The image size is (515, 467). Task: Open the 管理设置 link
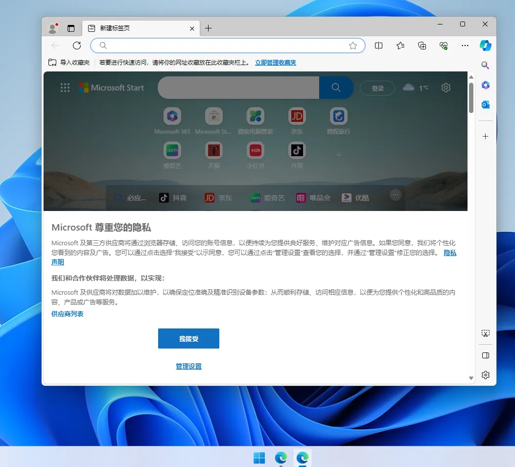[188, 366]
